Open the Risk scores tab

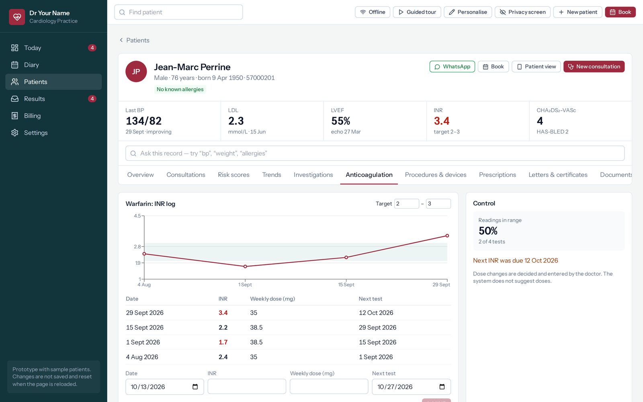(233, 175)
